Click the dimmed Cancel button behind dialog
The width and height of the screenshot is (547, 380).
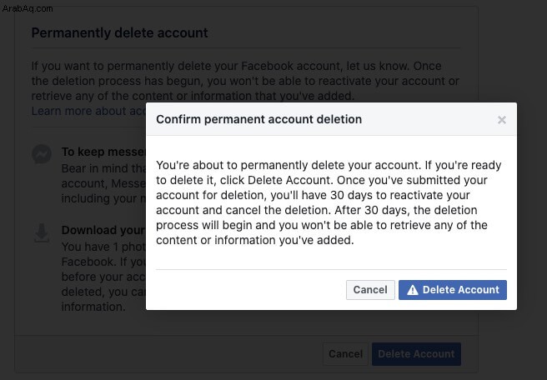(345, 354)
